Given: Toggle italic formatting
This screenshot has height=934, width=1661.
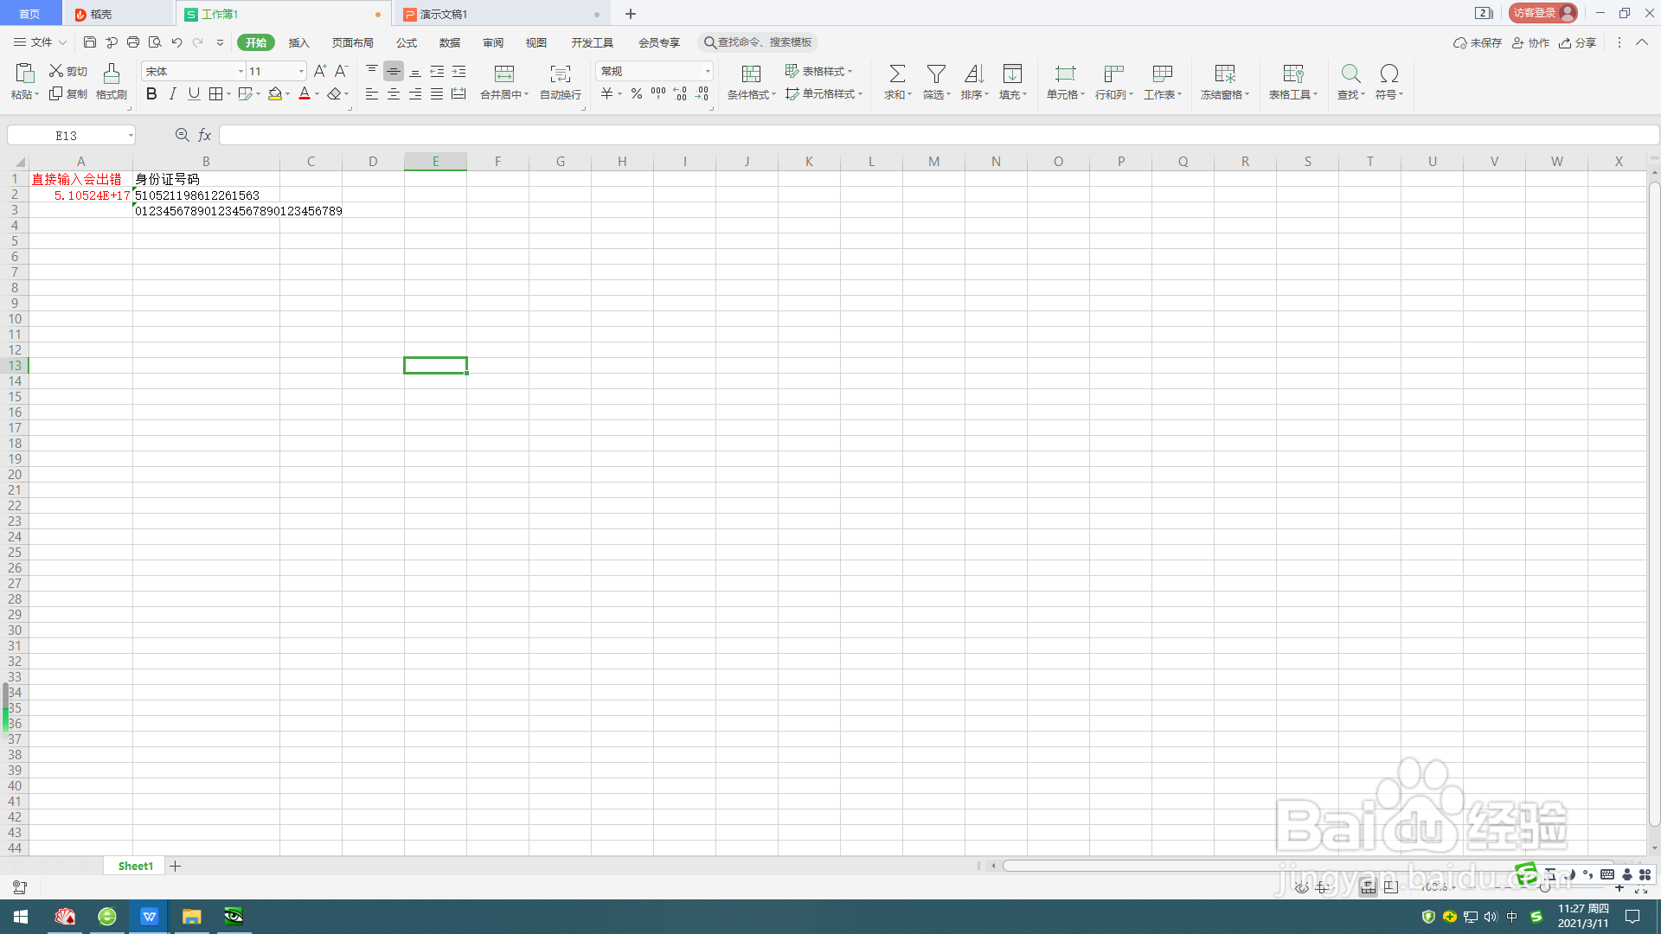Looking at the screenshot, I should pos(172,94).
